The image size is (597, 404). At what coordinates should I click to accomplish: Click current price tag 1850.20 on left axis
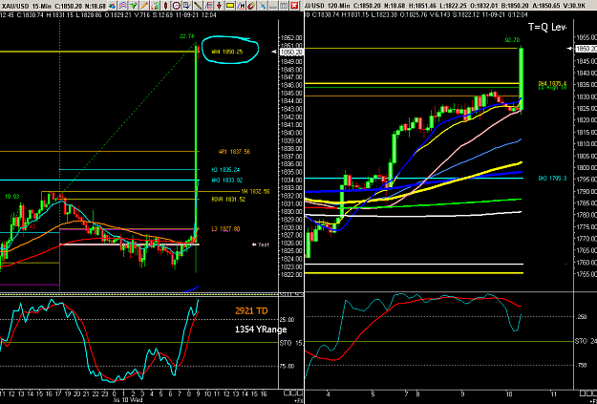click(x=291, y=53)
